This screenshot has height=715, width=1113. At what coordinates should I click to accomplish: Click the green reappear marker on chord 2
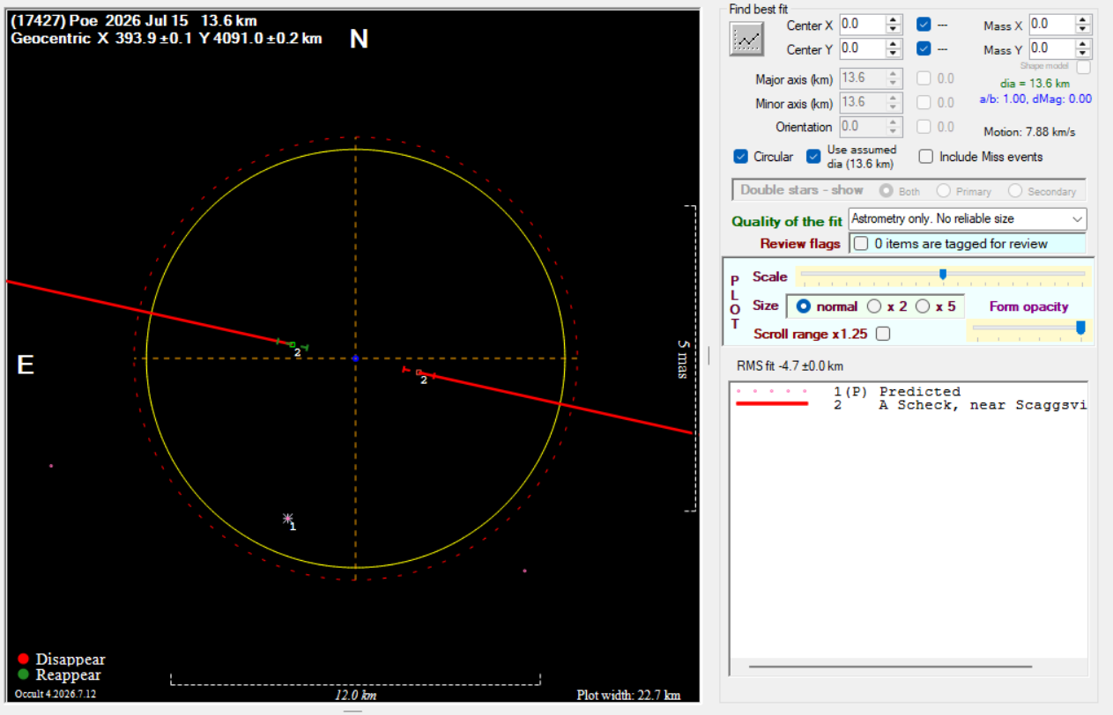[293, 344]
